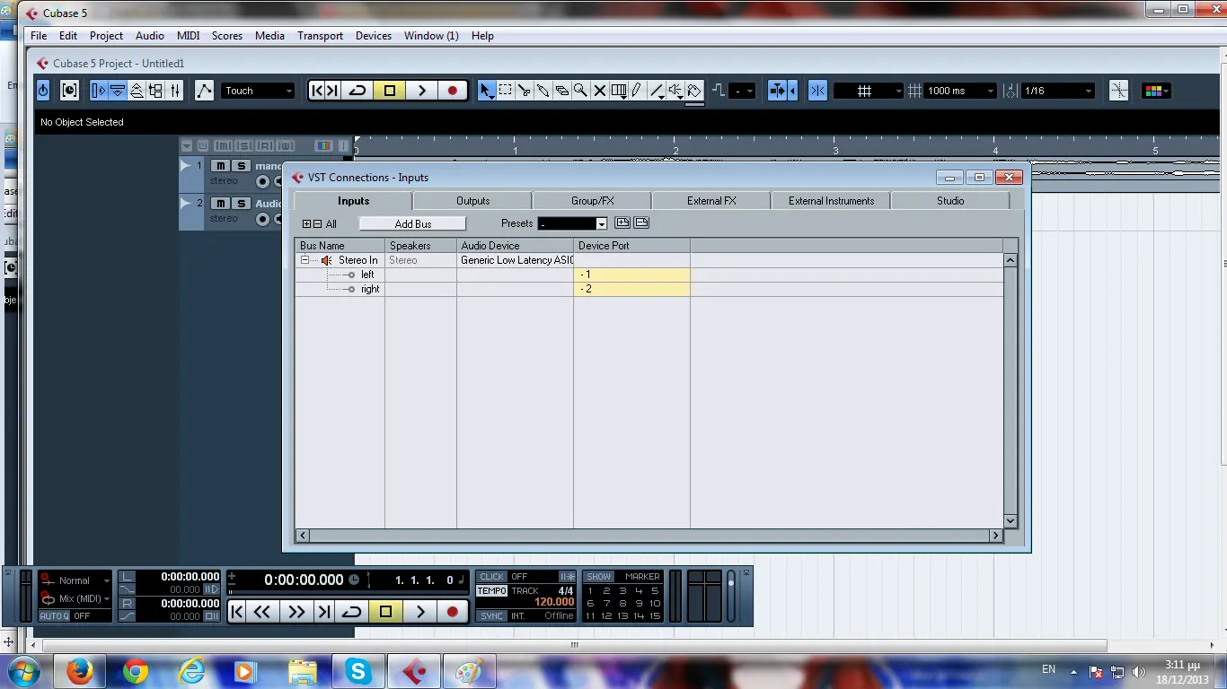The height and width of the screenshot is (689, 1227).
Task: Enable CLICK metronome on Transport panel
Action: coord(492,577)
